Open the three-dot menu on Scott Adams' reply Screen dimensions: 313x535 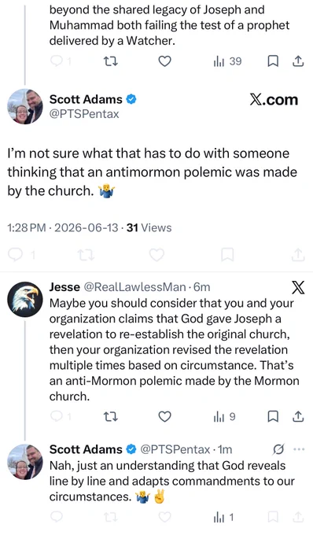(x=299, y=449)
